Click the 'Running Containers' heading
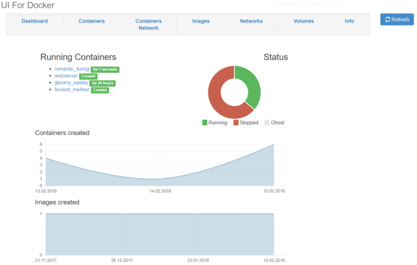Screen dimensions: 417x265 click(78, 57)
